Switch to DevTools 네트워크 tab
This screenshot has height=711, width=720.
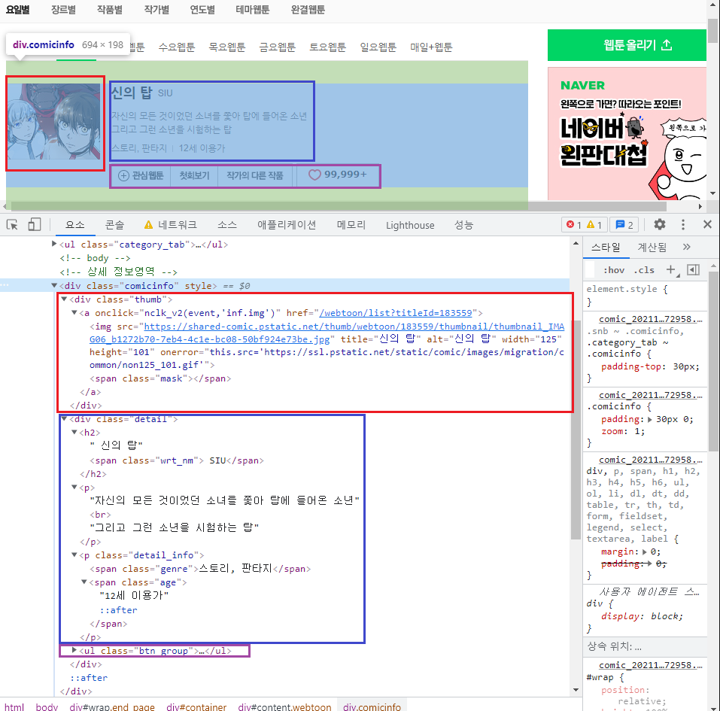(x=170, y=225)
